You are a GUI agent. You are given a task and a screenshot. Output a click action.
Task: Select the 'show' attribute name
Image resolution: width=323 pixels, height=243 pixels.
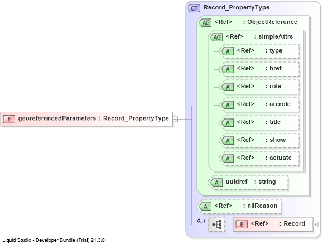click(x=278, y=140)
